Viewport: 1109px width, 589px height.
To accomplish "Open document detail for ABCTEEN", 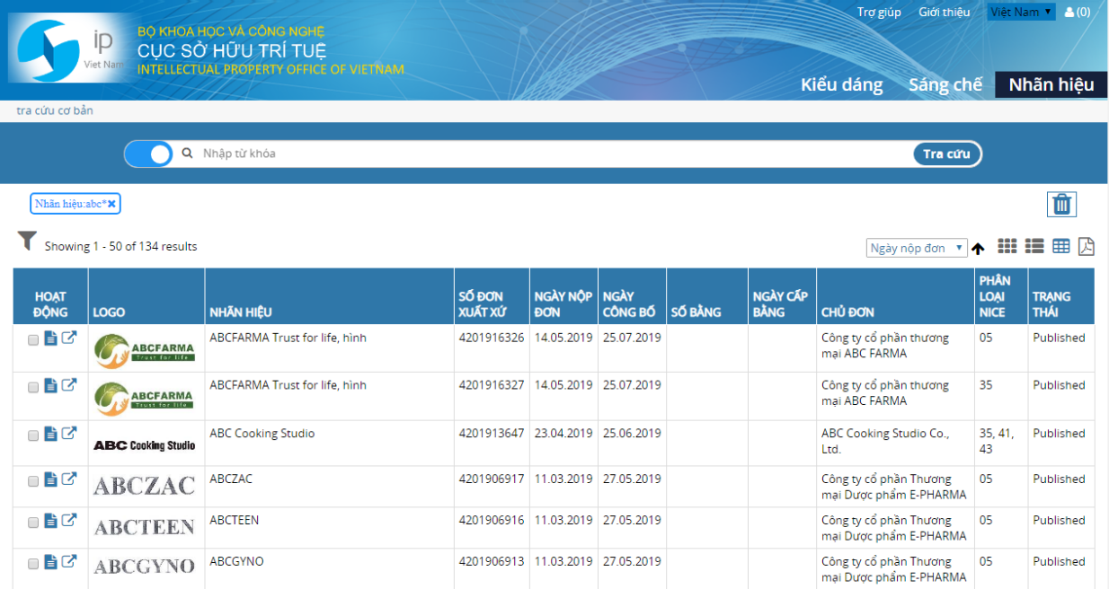I will (x=51, y=521).
